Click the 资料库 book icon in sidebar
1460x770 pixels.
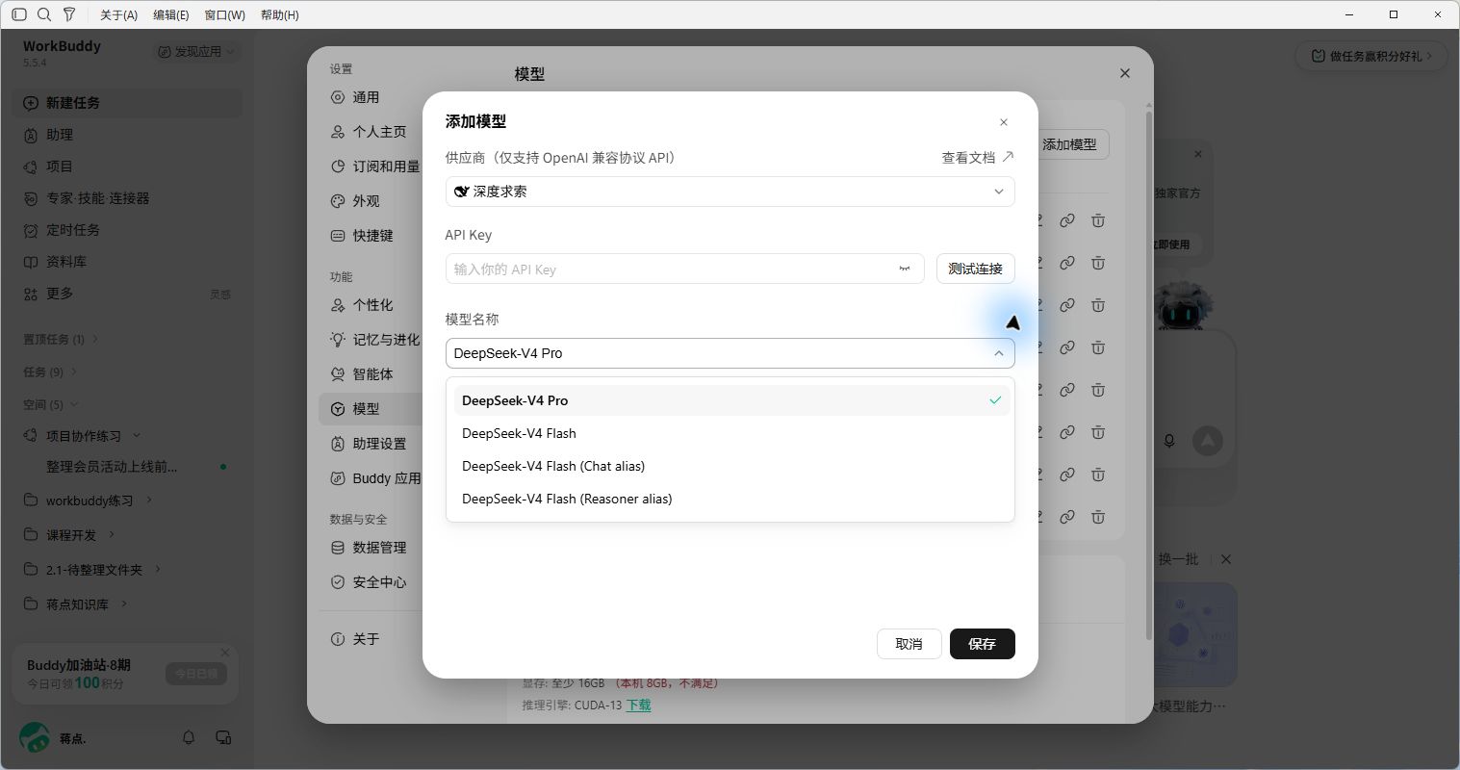31,262
